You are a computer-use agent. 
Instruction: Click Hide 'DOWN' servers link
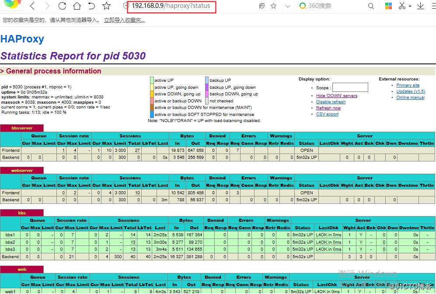click(337, 96)
